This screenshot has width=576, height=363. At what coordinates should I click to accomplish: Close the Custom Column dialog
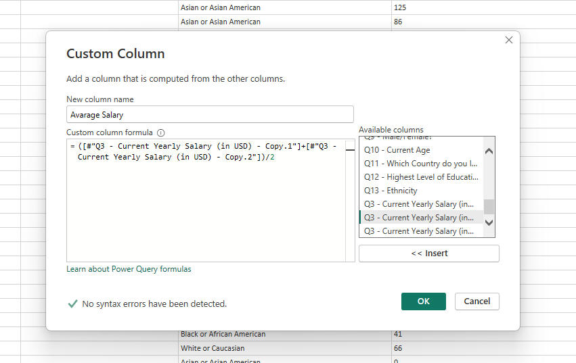[509, 41]
